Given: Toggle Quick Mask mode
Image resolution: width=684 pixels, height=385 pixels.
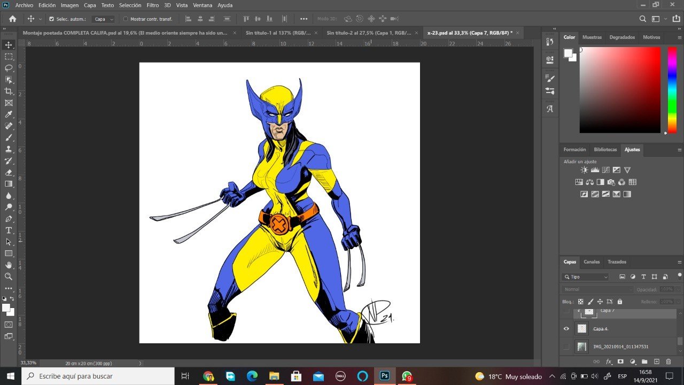Looking at the screenshot, I should [x=9, y=325].
